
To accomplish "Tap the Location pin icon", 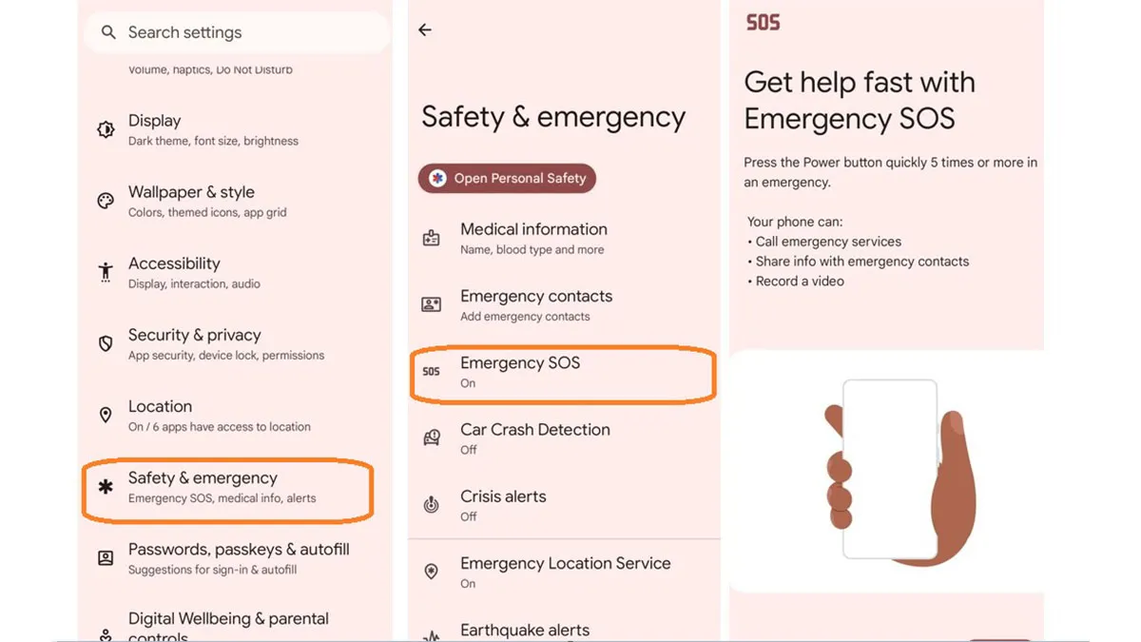I will (106, 415).
